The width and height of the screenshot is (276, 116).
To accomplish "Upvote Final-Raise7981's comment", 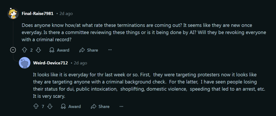I will (24, 50).
